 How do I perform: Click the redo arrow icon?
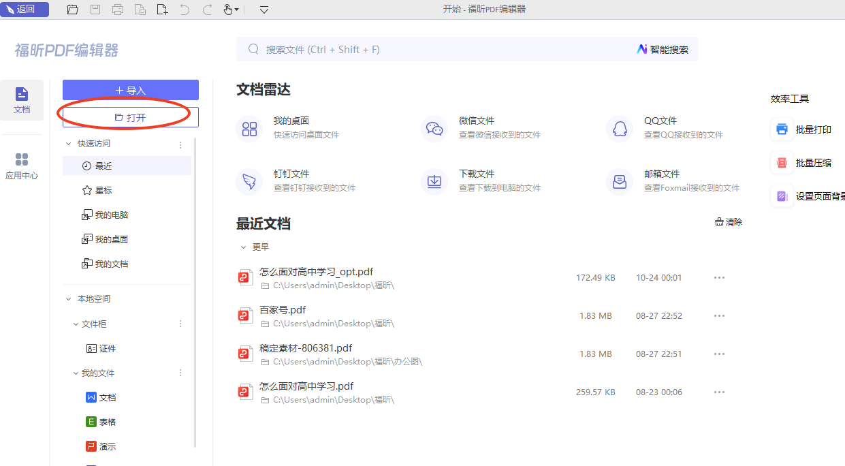pyautogui.click(x=207, y=10)
